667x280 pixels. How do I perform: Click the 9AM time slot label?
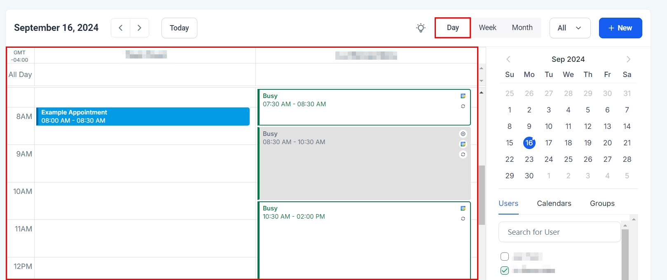[x=24, y=154]
